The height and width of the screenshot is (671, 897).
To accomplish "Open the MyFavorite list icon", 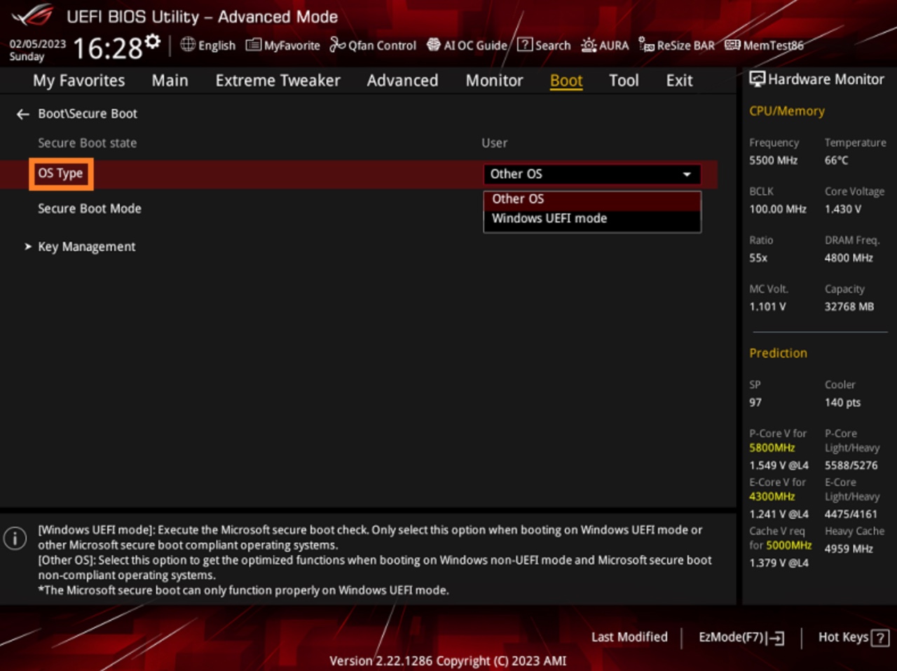I will pos(253,45).
